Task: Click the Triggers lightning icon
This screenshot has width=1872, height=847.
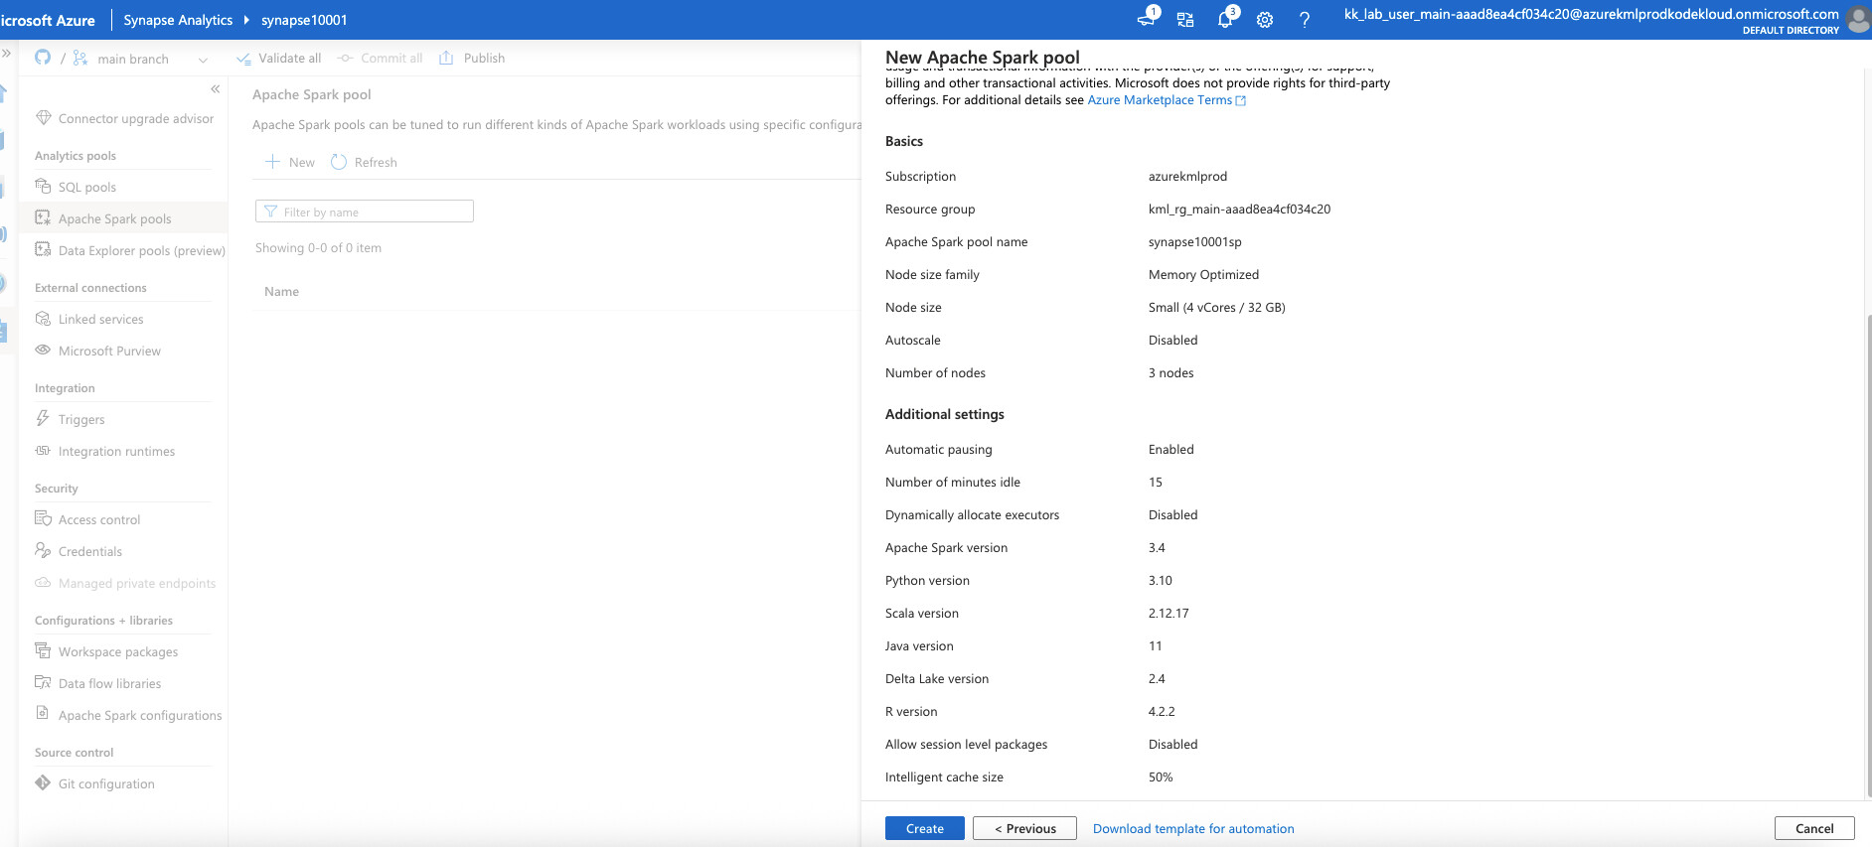Action: click(x=43, y=418)
